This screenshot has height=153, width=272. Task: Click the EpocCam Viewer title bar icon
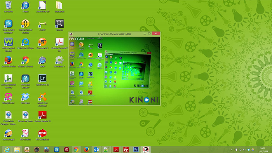tap(71, 34)
